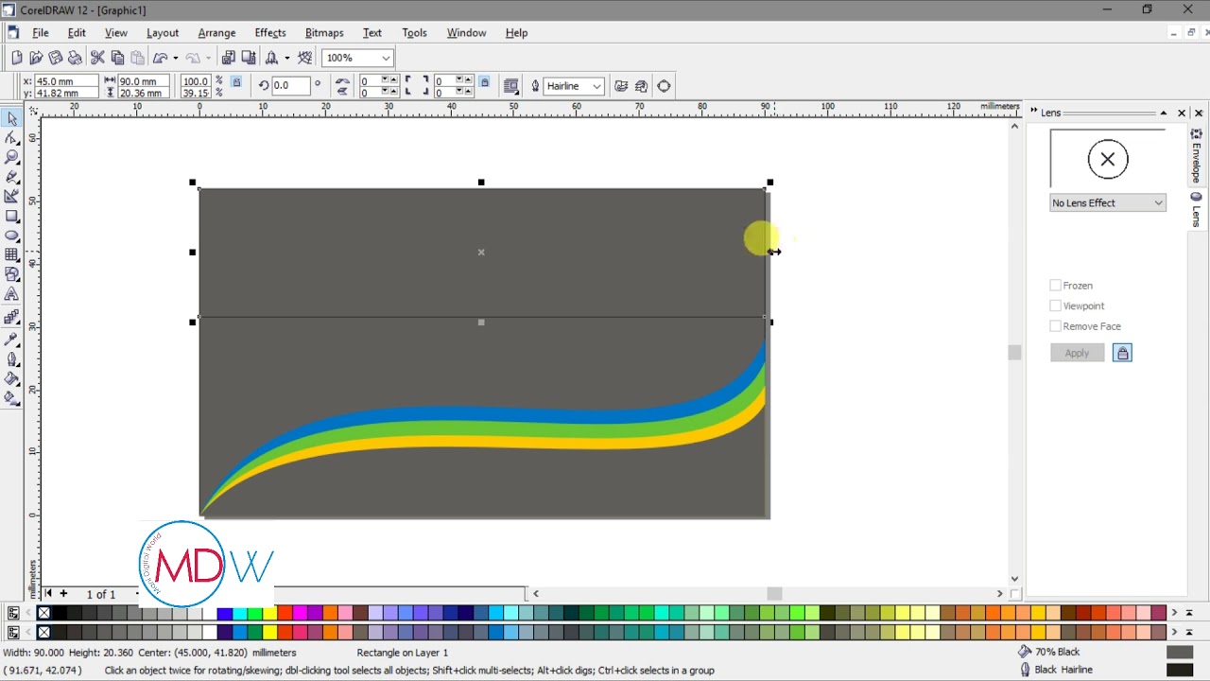Screen dimensions: 1210x681
Task: Toggle the nonproportional scaling lock
Action: coord(236,82)
